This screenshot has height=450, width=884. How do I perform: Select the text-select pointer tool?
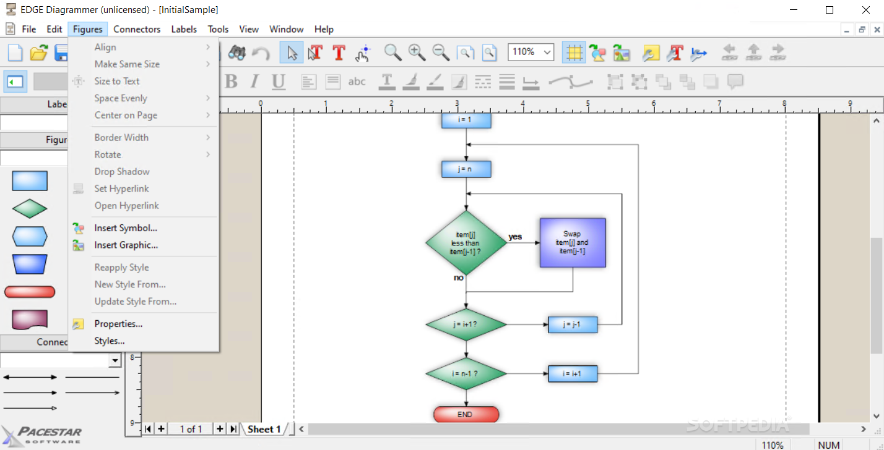(316, 53)
